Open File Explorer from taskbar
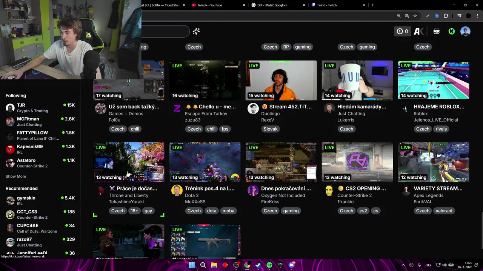Viewport: 483px width, 271px height. (x=214, y=265)
